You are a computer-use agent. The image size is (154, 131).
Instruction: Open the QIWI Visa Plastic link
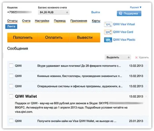(124, 40)
